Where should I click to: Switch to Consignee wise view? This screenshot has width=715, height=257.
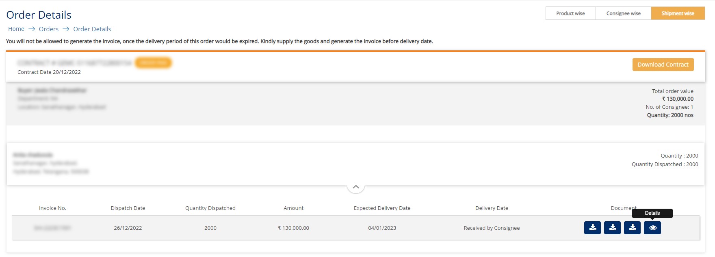point(623,13)
